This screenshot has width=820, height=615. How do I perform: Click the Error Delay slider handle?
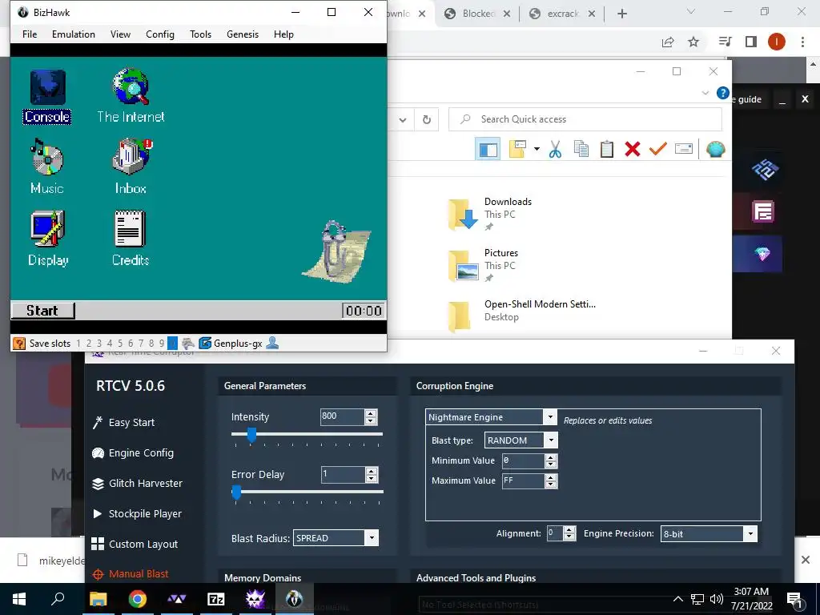[x=236, y=492]
